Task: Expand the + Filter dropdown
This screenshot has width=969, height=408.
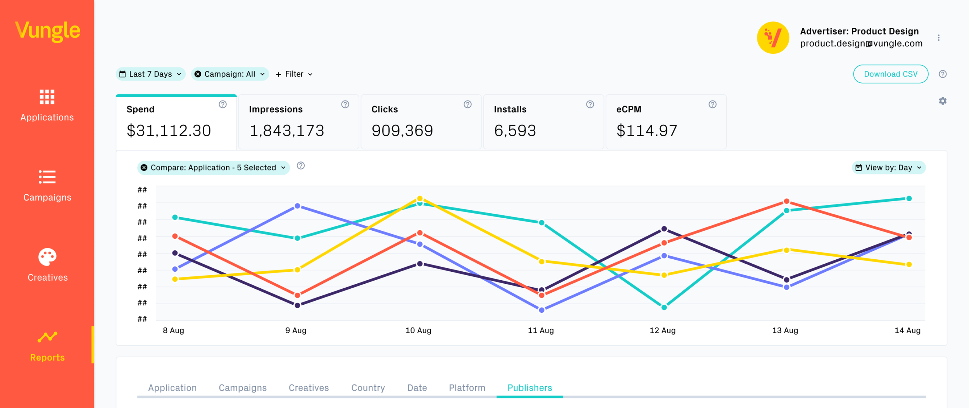Action: click(294, 74)
